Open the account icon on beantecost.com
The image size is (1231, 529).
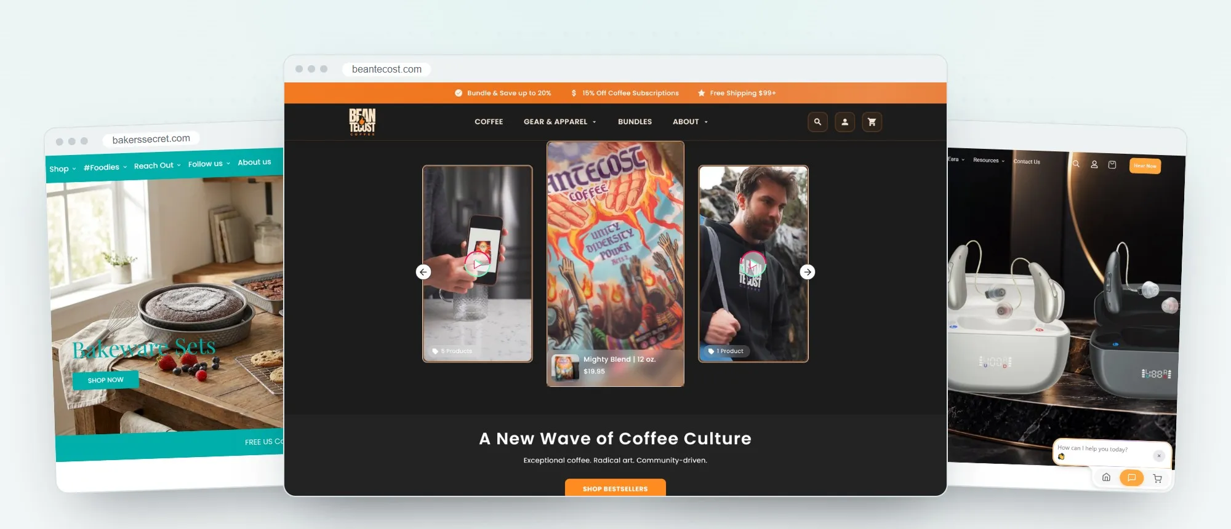(844, 122)
